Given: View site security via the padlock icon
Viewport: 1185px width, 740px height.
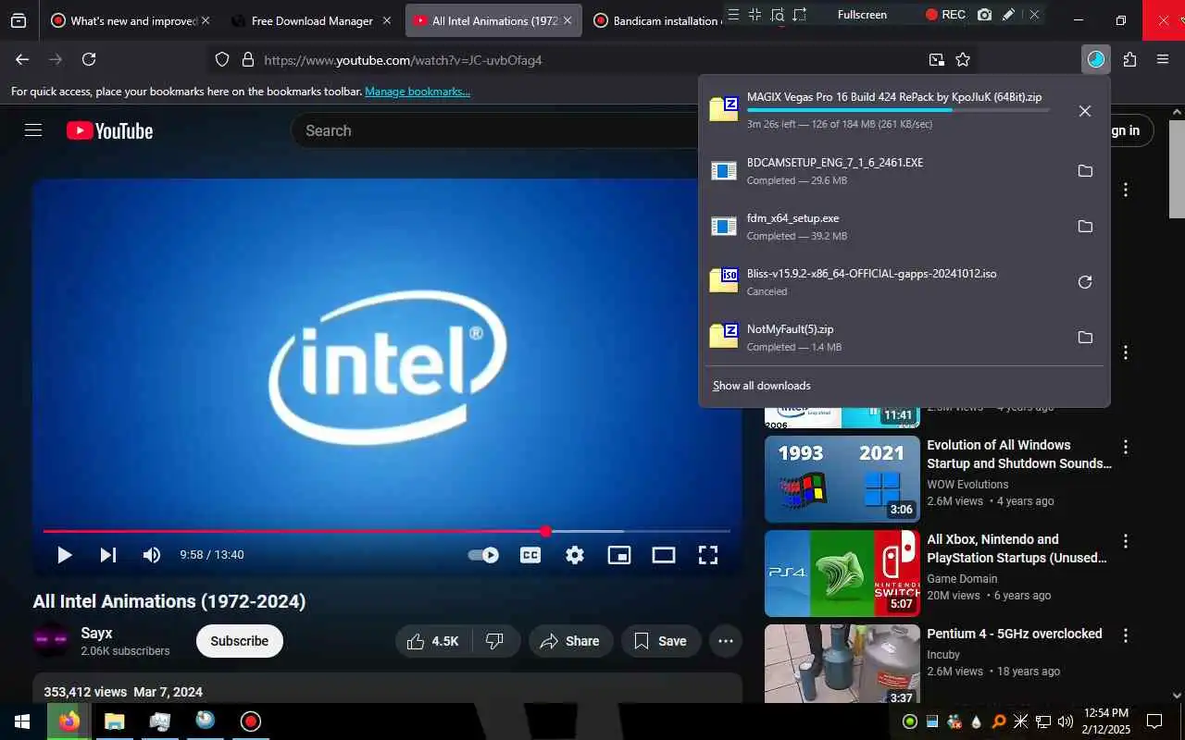Looking at the screenshot, I should point(247,60).
